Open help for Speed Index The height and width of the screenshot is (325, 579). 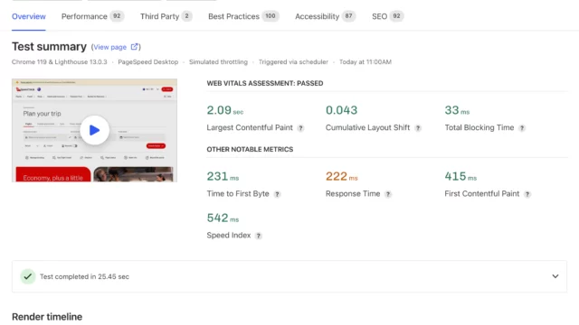coord(259,236)
